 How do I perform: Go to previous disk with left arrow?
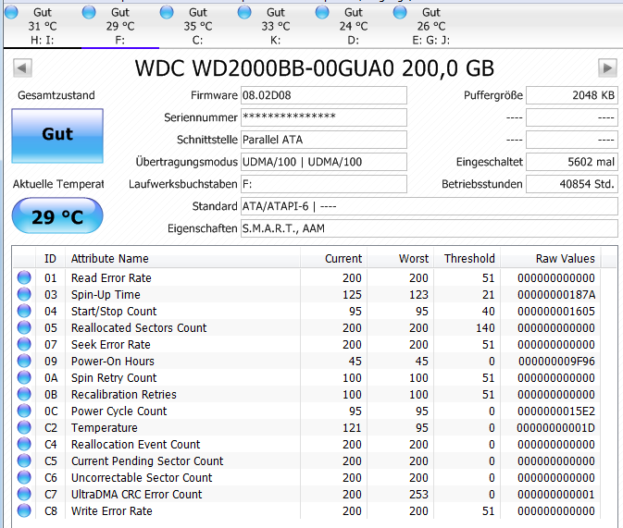(22, 68)
